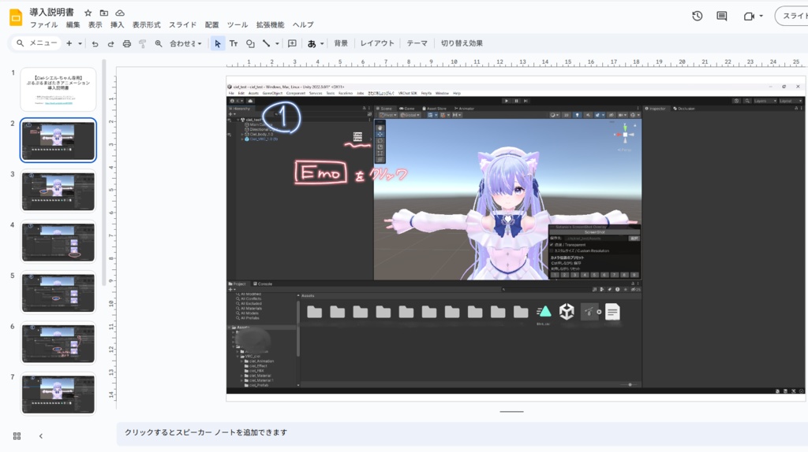Insert a text box with the Tt tool
Screen dimensions: 808x452
(x=234, y=44)
